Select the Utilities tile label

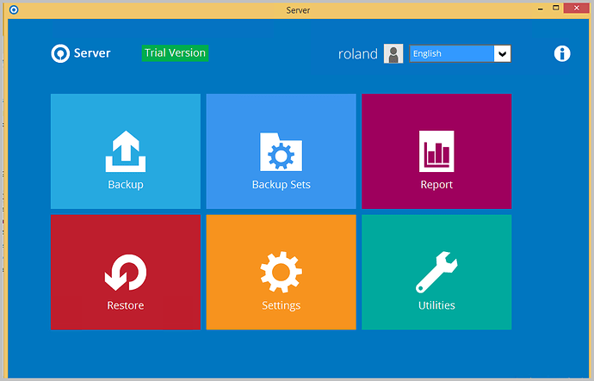(436, 305)
